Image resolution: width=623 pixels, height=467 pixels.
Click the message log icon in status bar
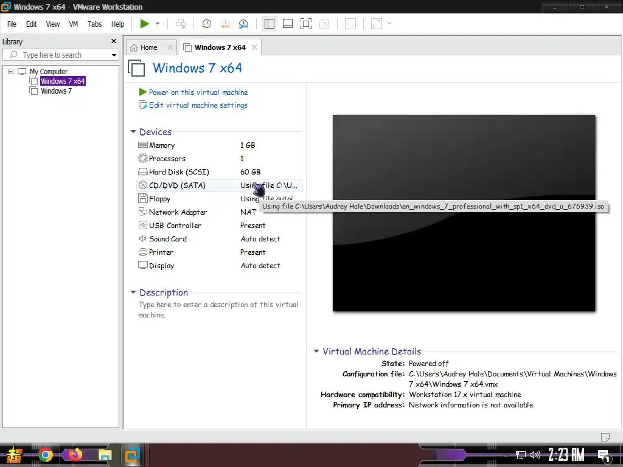coord(605,437)
